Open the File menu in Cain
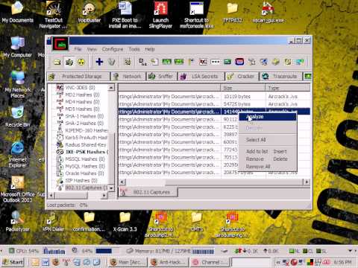 pos(78,49)
